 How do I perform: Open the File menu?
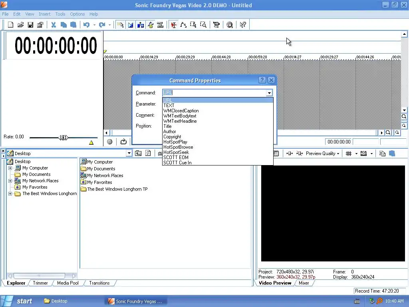5,14
